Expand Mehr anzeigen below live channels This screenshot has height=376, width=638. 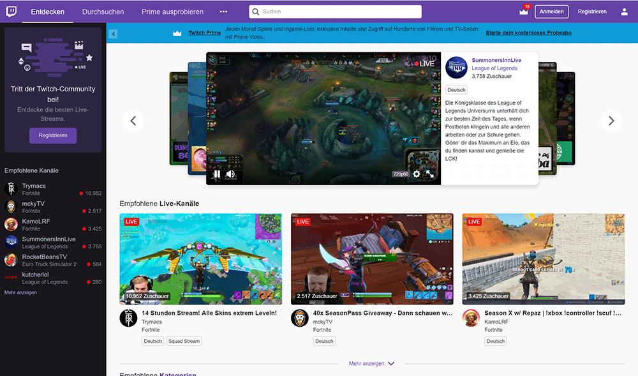[x=371, y=363]
